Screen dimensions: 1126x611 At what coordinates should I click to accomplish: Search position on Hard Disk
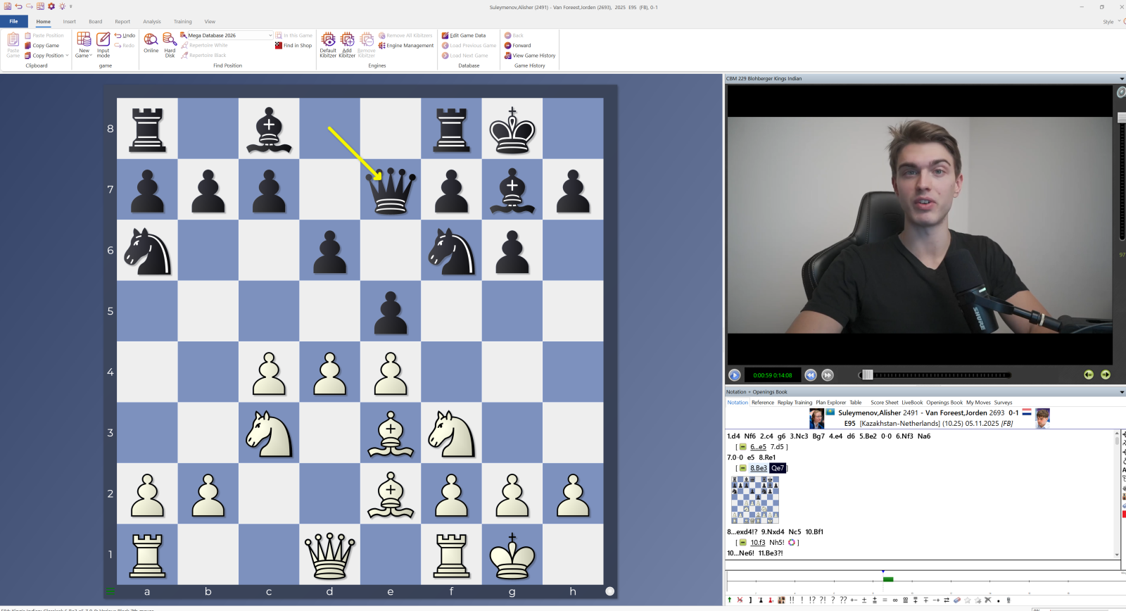pos(170,42)
